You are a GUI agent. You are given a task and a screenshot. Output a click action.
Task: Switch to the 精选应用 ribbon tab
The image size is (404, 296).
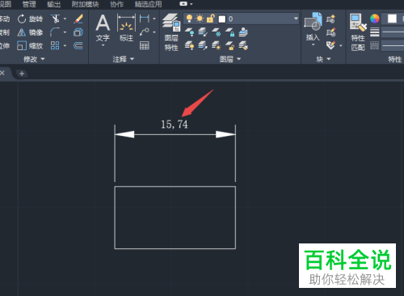tap(148, 4)
